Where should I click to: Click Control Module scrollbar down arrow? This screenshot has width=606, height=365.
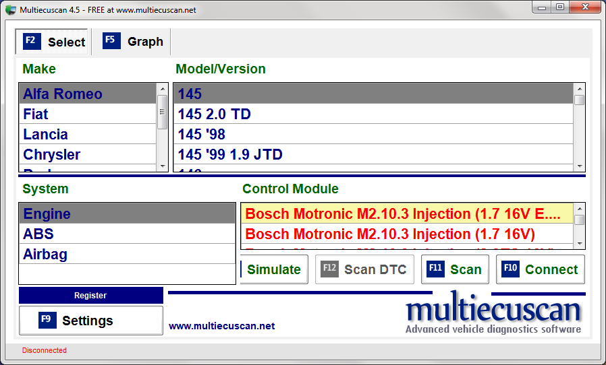point(579,244)
